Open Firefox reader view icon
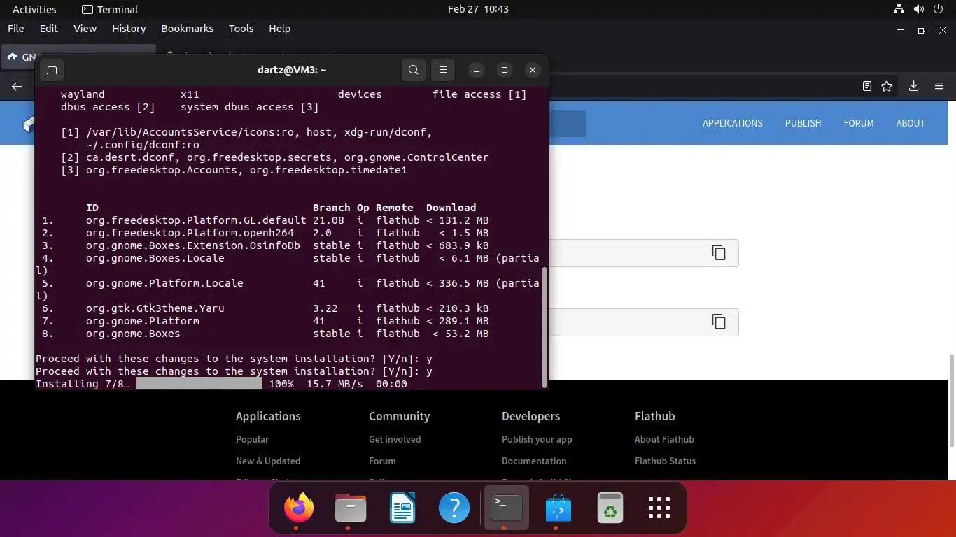 click(x=867, y=86)
